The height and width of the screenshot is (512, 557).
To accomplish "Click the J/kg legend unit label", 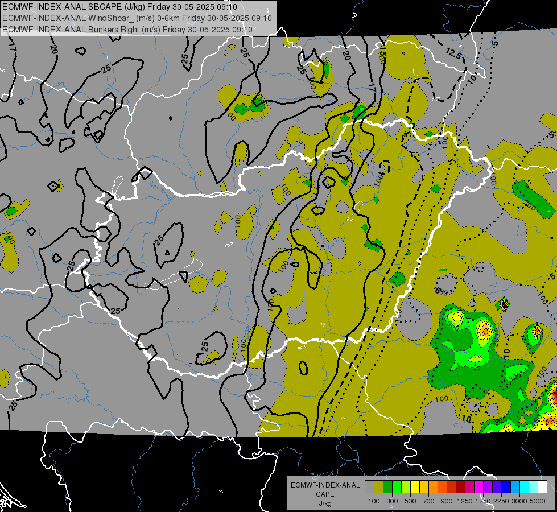I will click(x=325, y=503).
